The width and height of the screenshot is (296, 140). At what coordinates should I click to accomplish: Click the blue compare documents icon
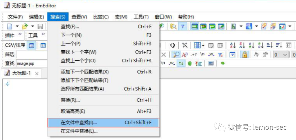click(249, 26)
